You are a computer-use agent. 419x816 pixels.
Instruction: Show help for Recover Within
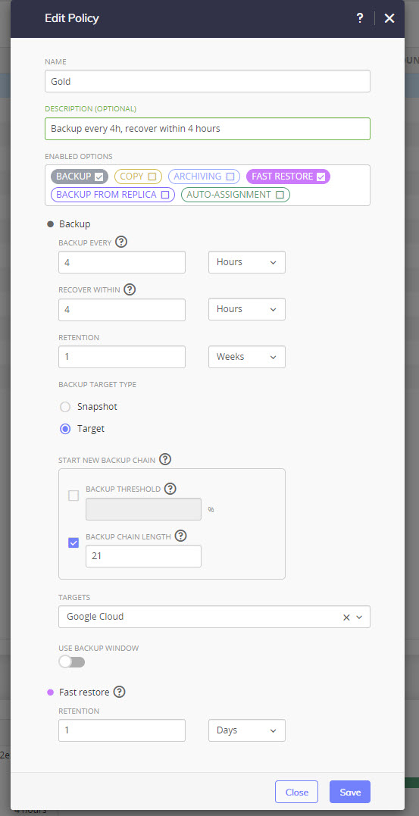pyautogui.click(x=130, y=289)
